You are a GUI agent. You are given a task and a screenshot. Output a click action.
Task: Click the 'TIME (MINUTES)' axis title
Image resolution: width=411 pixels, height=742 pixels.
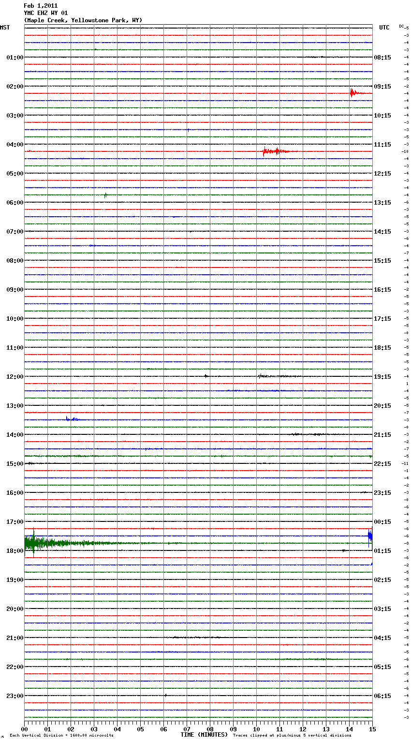click(204, 735)
